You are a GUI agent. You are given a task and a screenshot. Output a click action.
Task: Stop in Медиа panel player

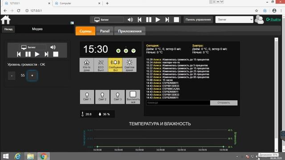[56, 54]
